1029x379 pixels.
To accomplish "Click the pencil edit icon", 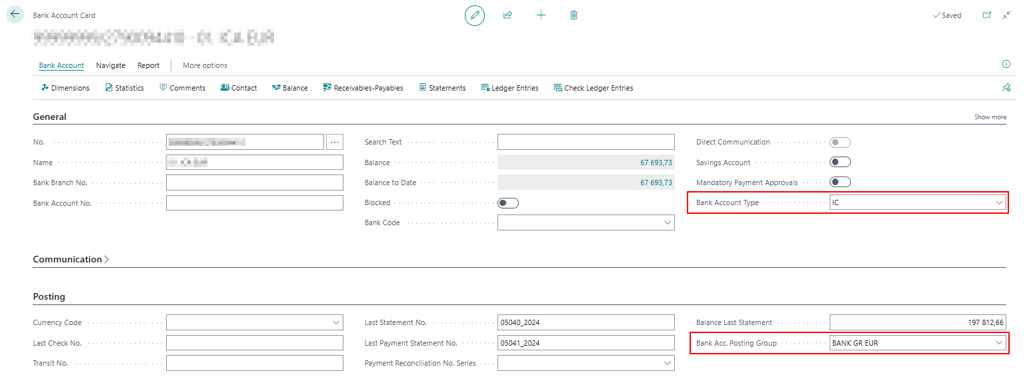I will [x=475, y=15].
